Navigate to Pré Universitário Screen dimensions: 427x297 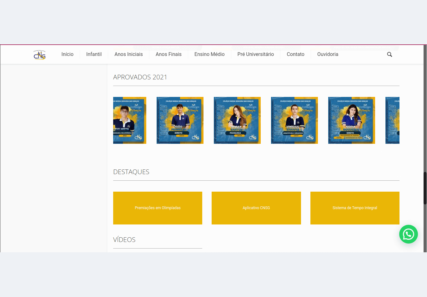(x=255, y=54)
